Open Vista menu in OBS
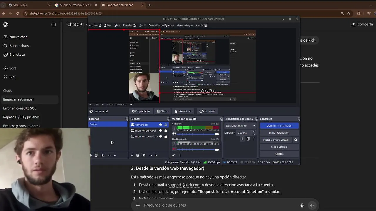This screenshot has width=376, height=211. pos(117,25)
